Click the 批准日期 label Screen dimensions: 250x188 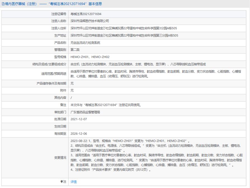click(x=60, y=119)
